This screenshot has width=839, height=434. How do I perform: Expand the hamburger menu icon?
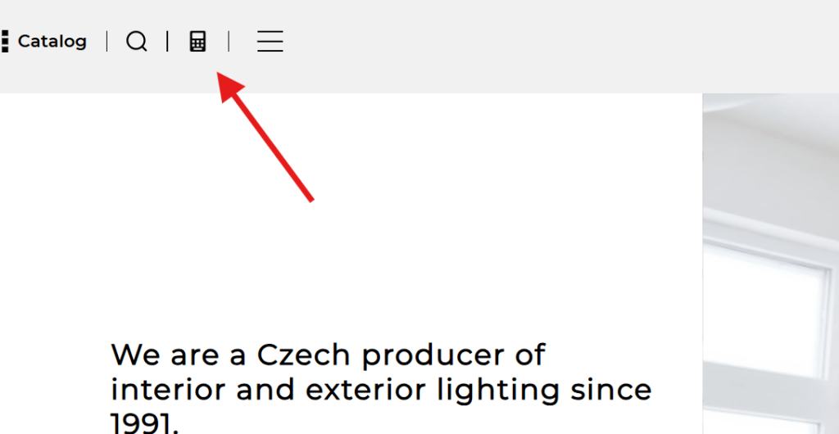[x=270, y=41]
